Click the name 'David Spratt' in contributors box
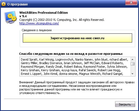Viewport: 139px width, 111px height. [29, 59]
